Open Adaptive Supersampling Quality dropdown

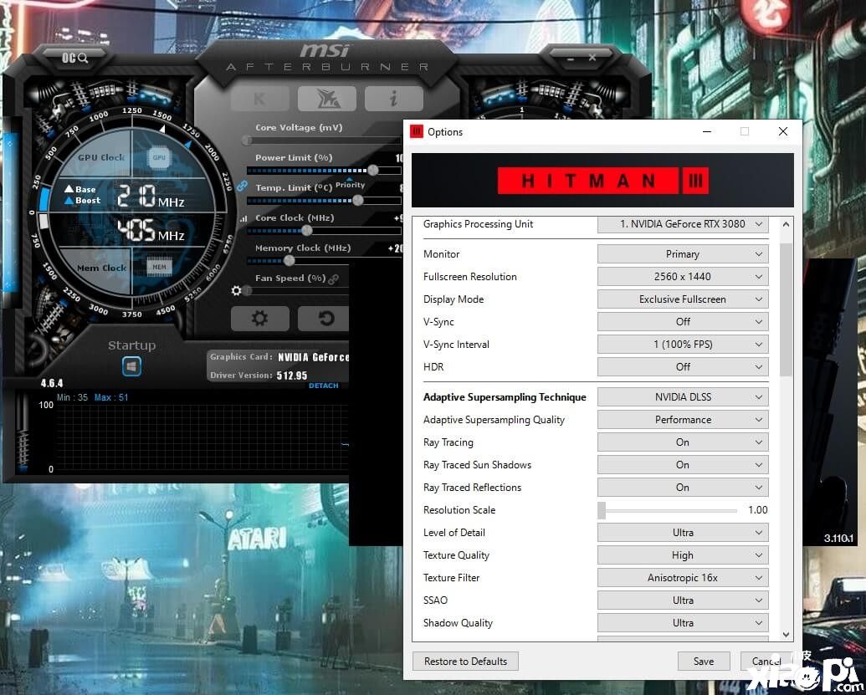click(x=683, y=420)
